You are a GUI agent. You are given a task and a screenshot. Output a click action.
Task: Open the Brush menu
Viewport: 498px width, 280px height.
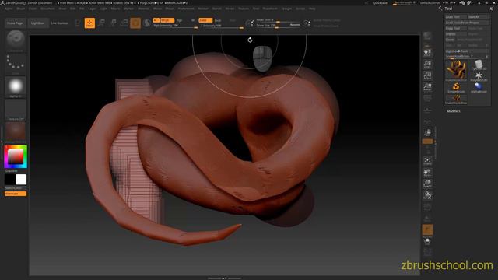(21, 9)
